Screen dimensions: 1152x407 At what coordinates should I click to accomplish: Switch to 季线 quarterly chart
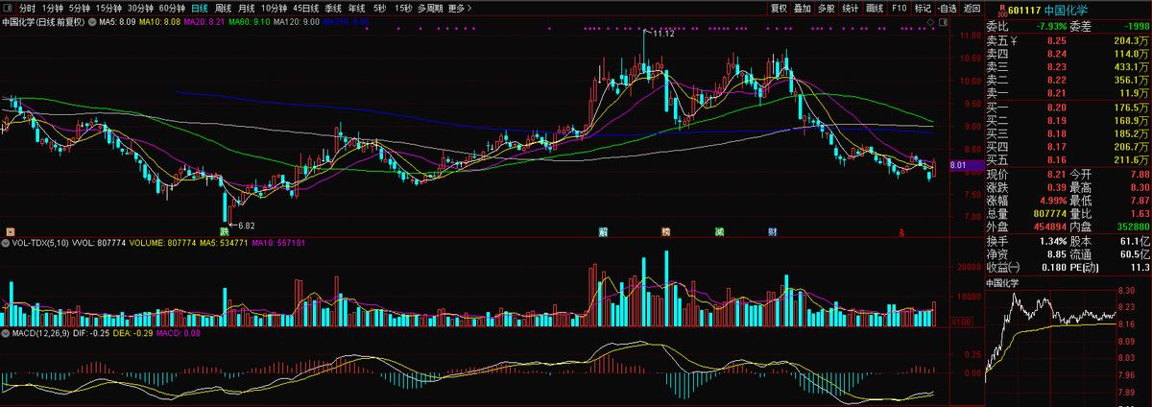pyautogui.click(x=333, y=8)
